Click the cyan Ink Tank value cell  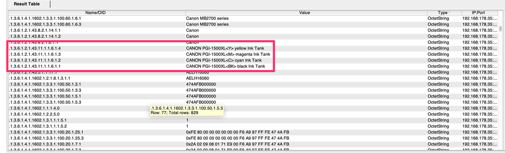click(x=223, y=60)
